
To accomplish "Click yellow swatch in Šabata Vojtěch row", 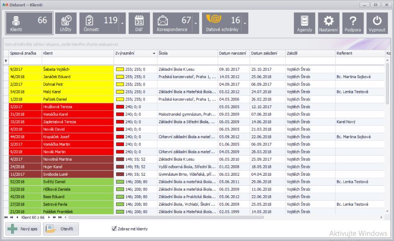I will tap(120, 69).
